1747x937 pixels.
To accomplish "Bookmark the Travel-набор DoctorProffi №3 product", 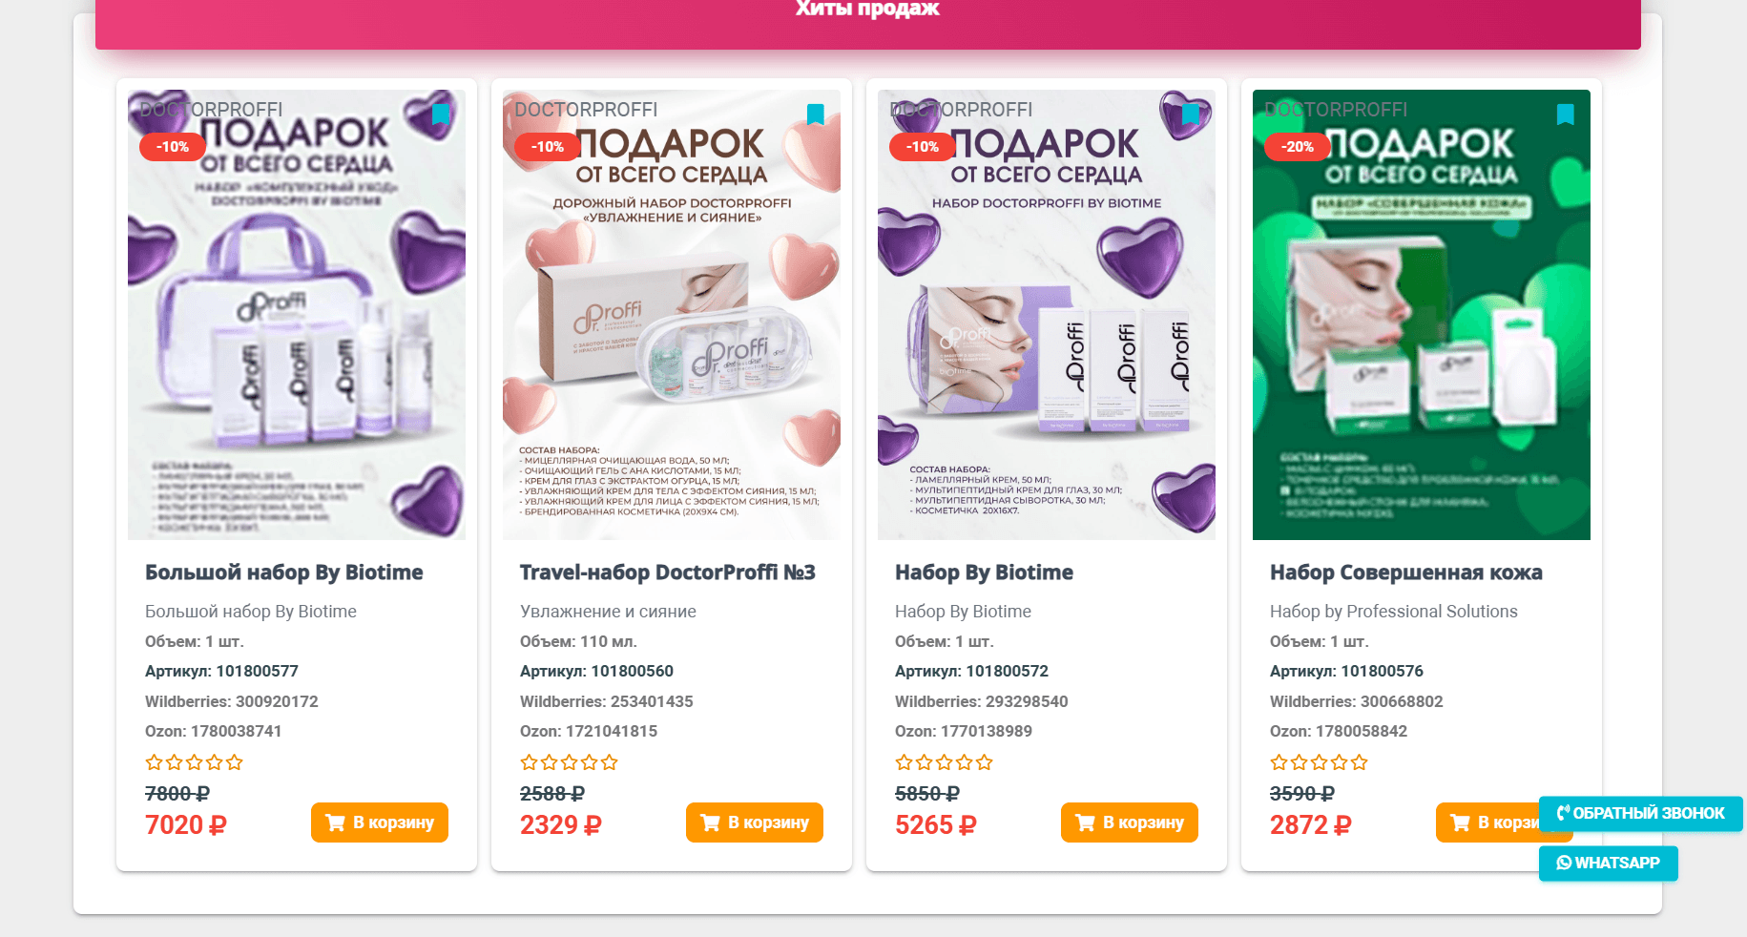I will 815,115.
